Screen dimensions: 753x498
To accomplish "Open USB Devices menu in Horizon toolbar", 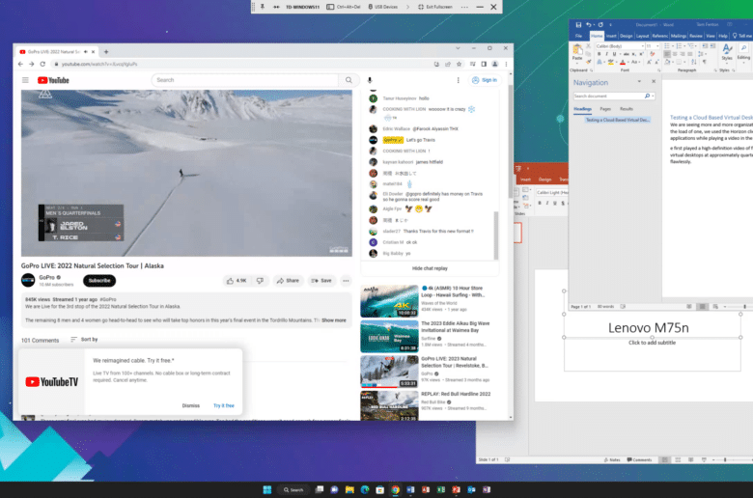I will click(382, 7).
